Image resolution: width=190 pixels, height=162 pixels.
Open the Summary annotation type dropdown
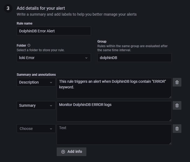coord(36,105)
